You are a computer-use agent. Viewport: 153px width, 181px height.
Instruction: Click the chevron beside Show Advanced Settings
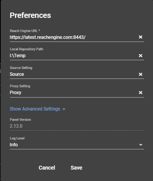pos(64,109)
